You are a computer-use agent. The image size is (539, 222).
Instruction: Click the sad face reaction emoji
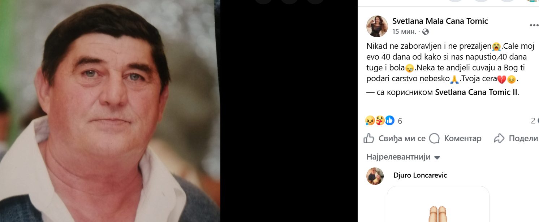(x=370, y=121)
